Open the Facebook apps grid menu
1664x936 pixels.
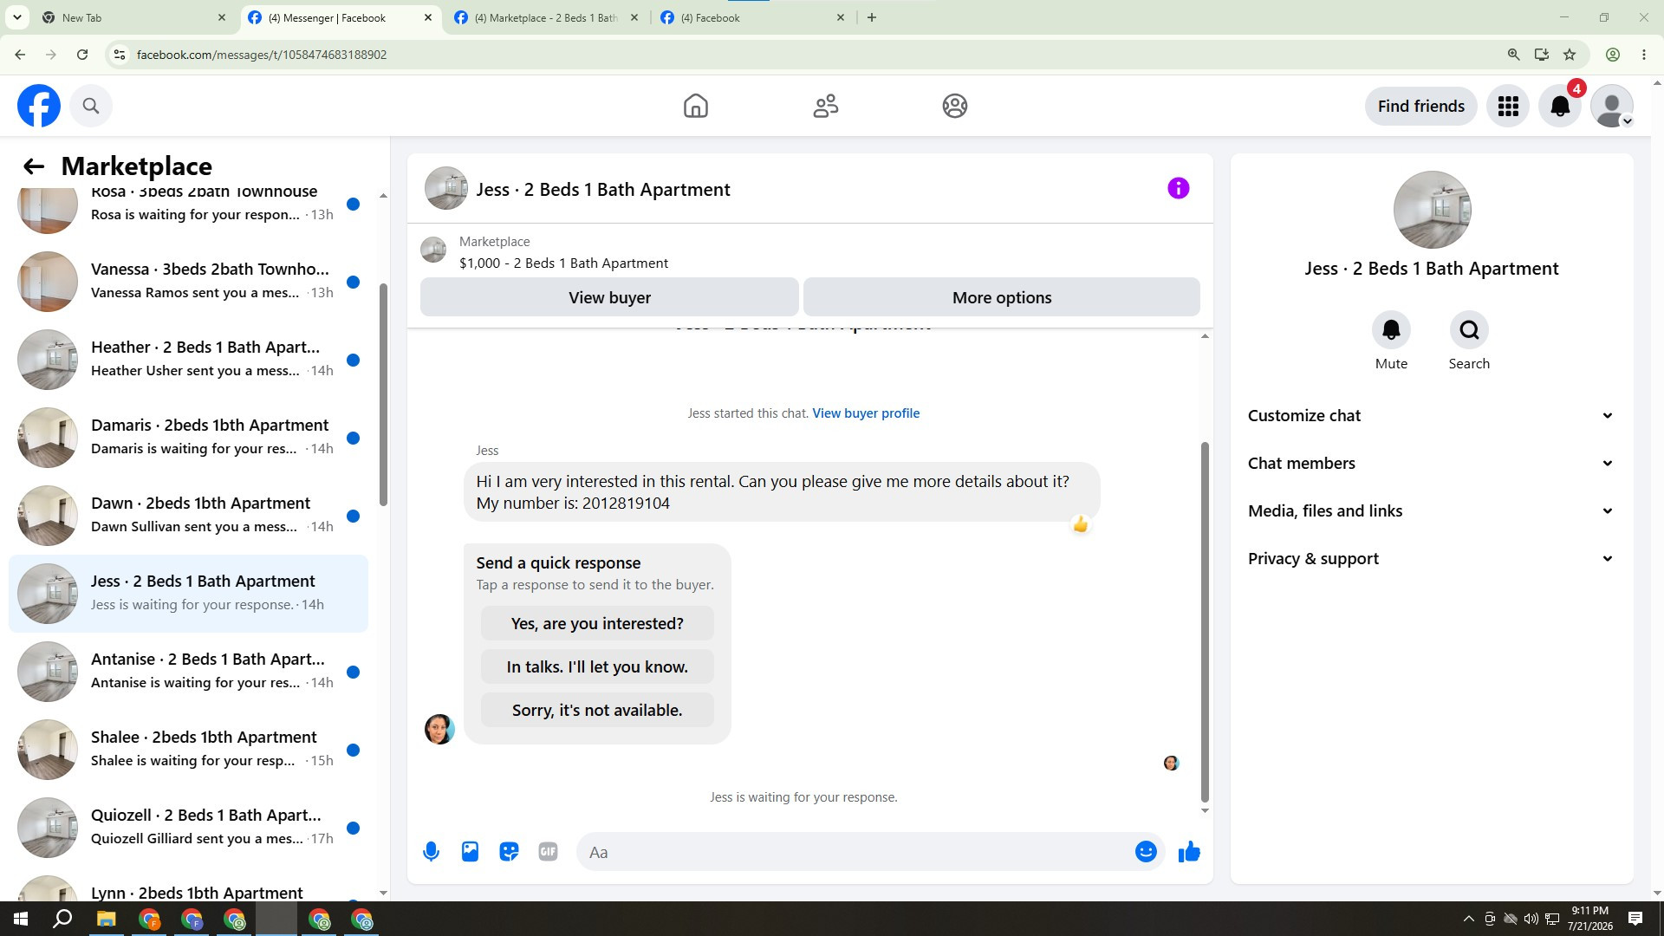[x=1508, y=106]
